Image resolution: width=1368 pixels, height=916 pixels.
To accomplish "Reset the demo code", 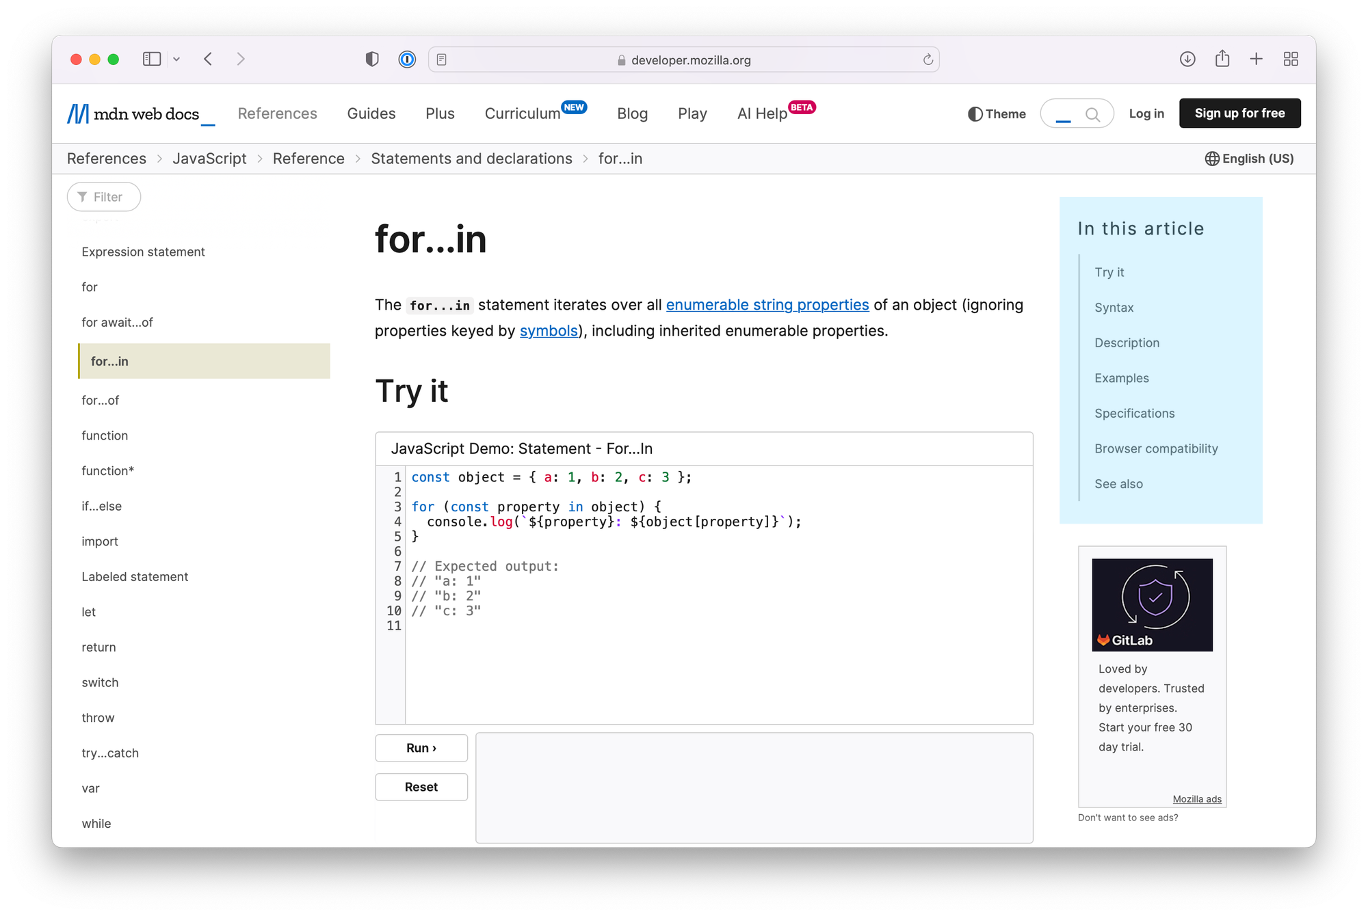I will (421, 787).
